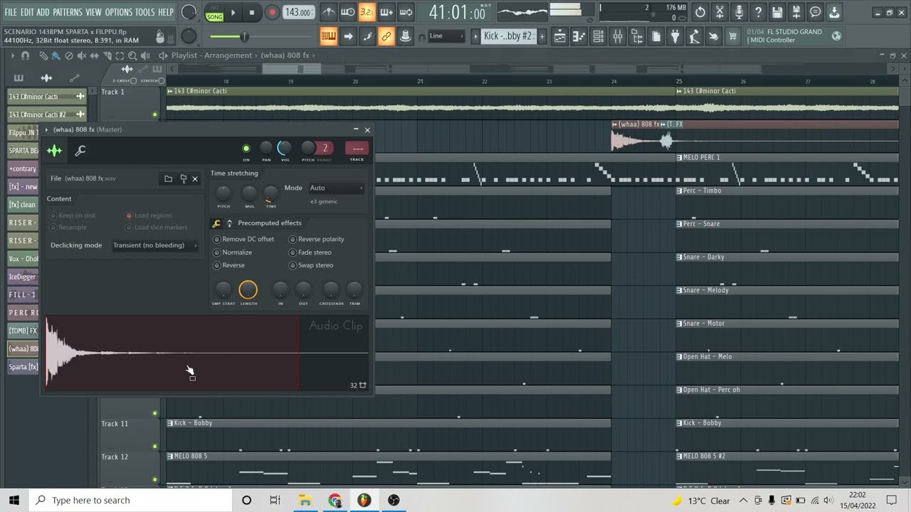Open the HELP menu

tap(166, 12)
